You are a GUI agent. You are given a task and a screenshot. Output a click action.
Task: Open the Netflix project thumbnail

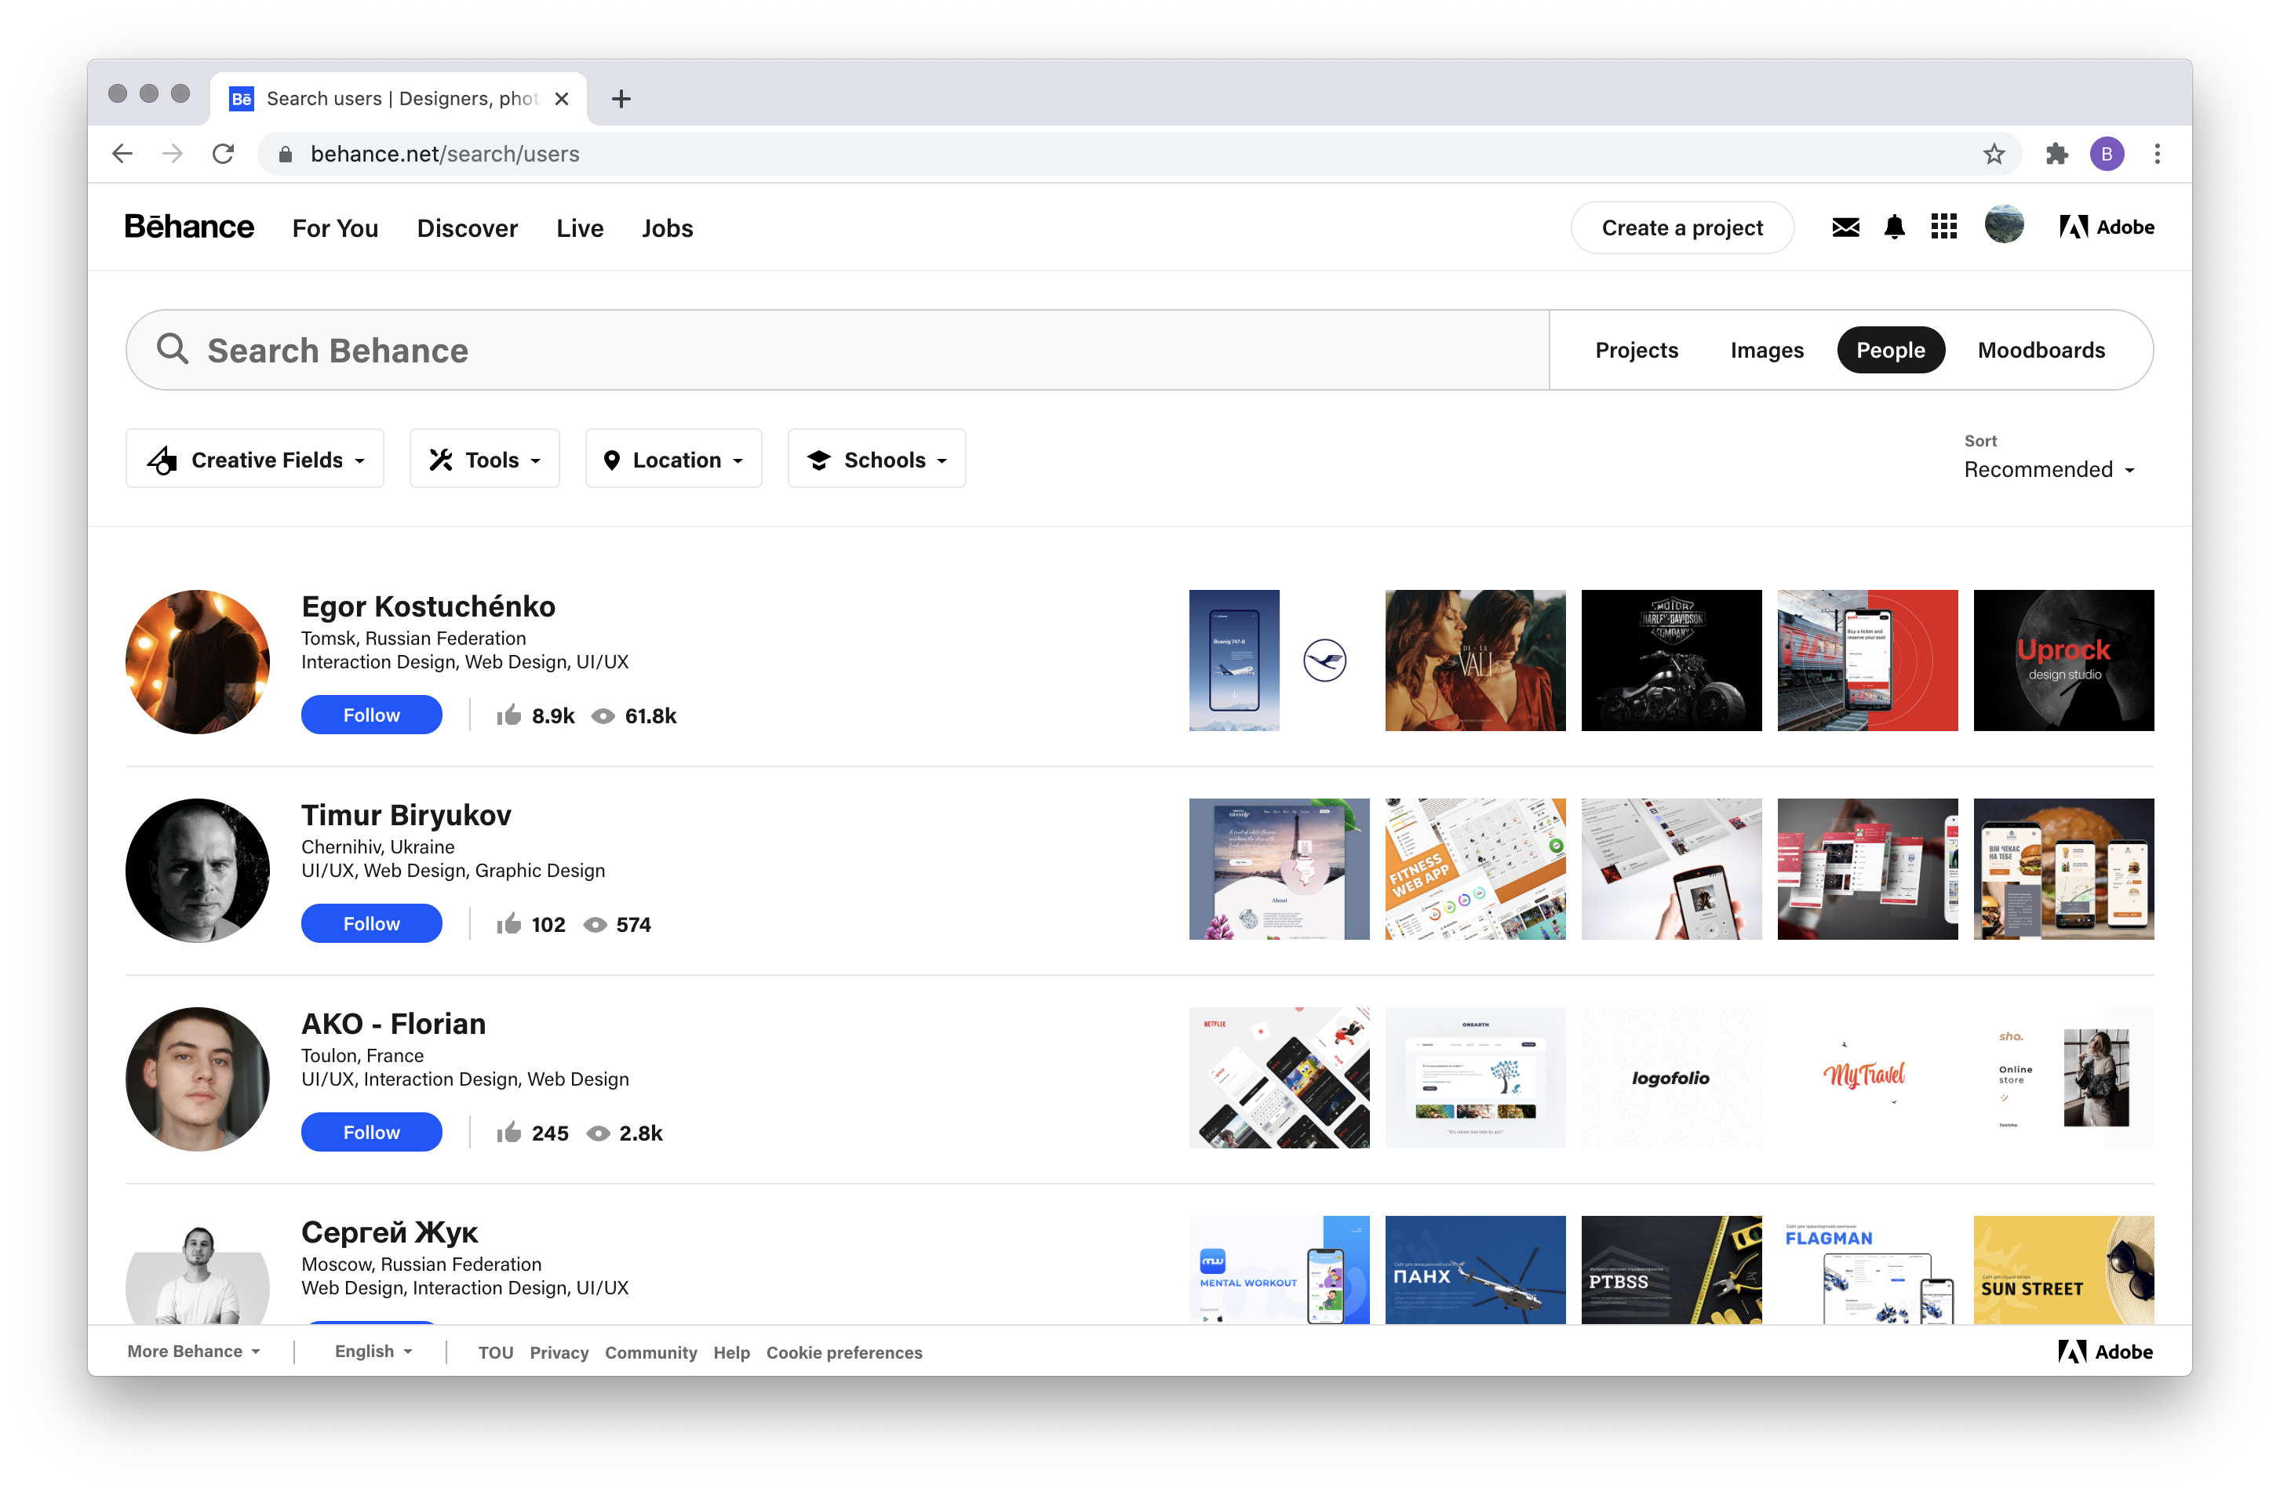click(x=1279, y=1079)
